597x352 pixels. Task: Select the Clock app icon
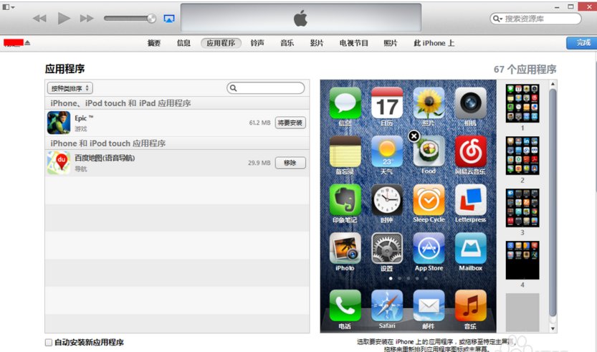(x=387, y=199)
